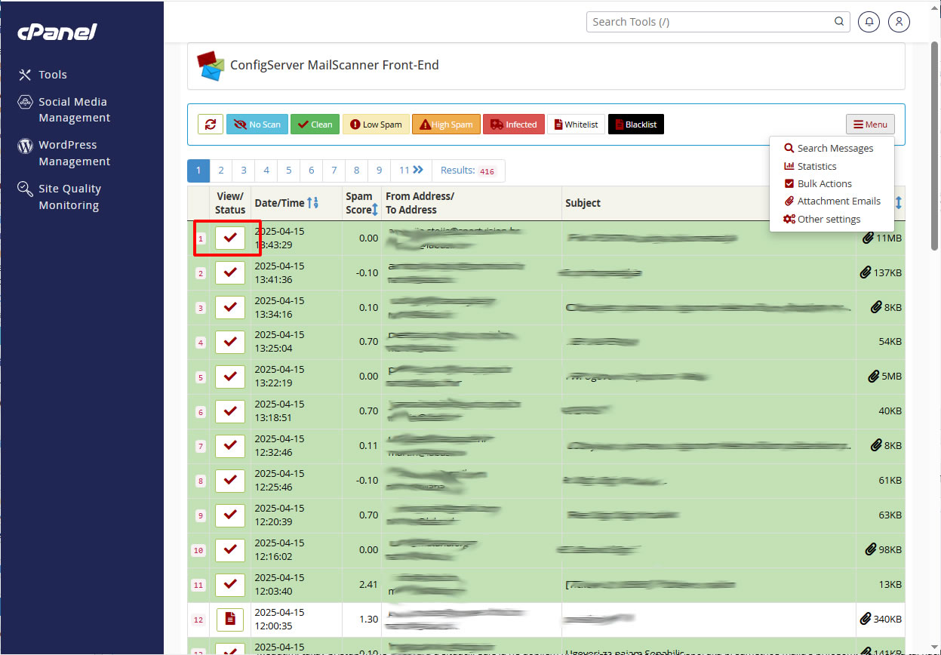Open Statistics from menu

(x=810, y=166)
